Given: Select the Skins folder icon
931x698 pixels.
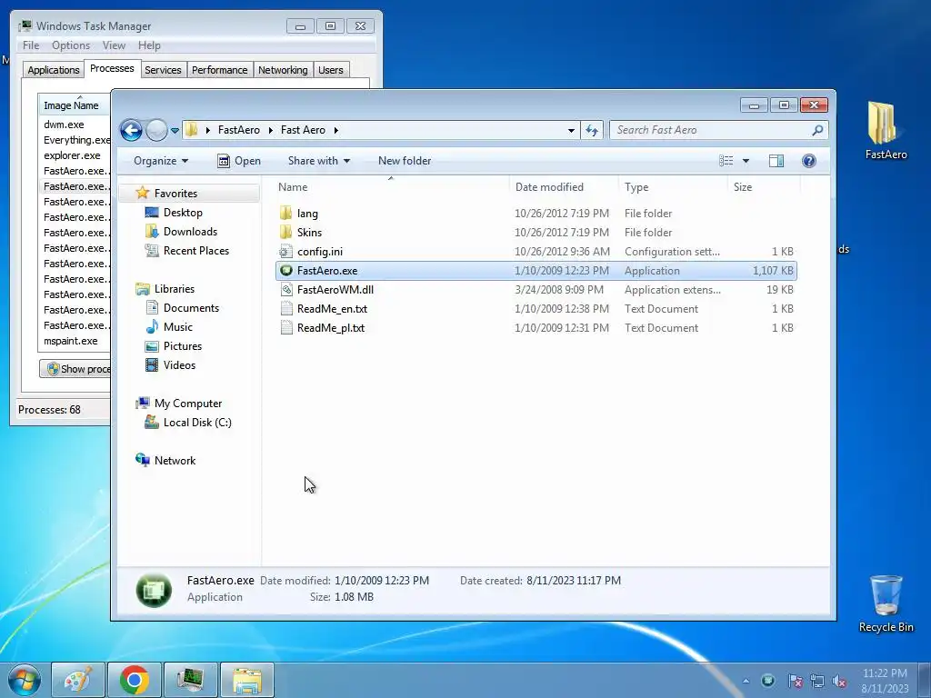Looking at the screenshot, I should (286, 232).
